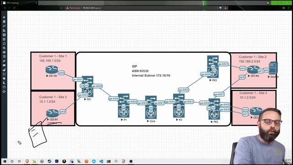The height and width of the screenshot is (165, 293).
Task: Click the sidebar icon between the table and speech bubble icons
Action: pos(4,61)
